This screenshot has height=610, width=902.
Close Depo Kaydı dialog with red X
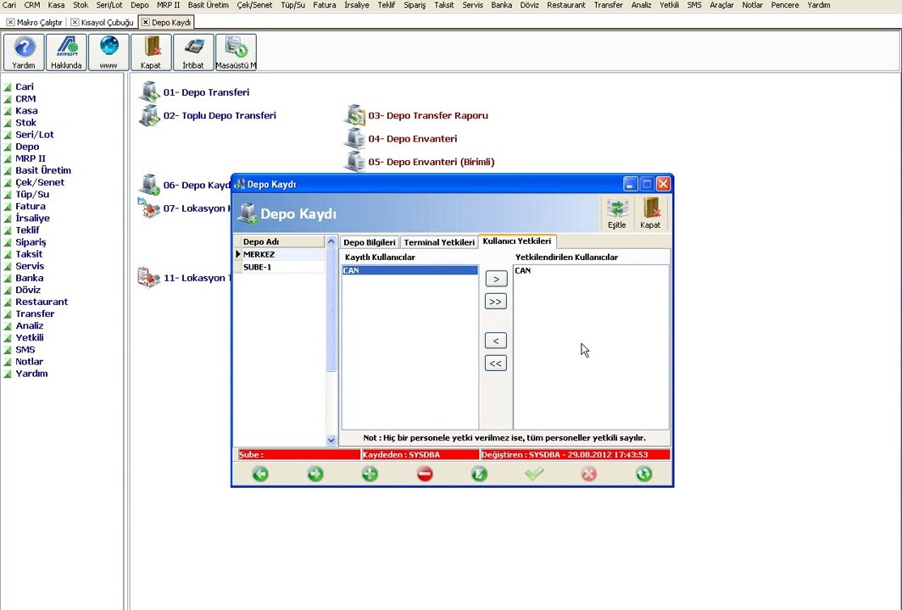[x=663, y=184]
